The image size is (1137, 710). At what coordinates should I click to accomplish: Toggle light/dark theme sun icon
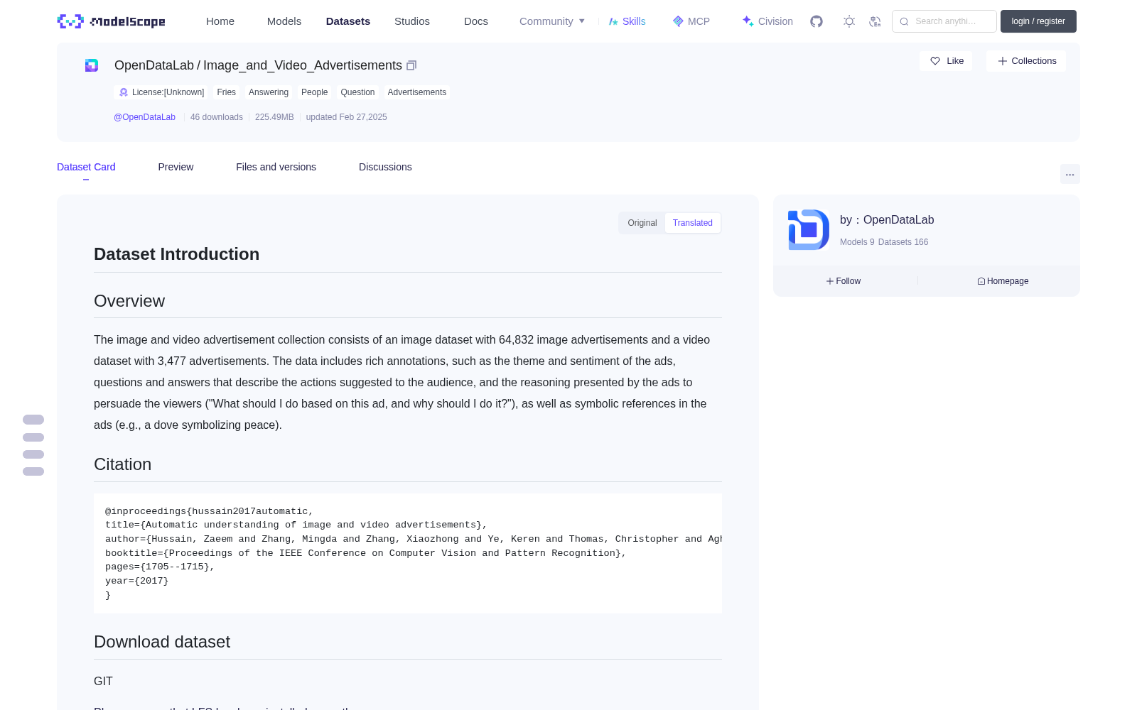pos(849,21)
